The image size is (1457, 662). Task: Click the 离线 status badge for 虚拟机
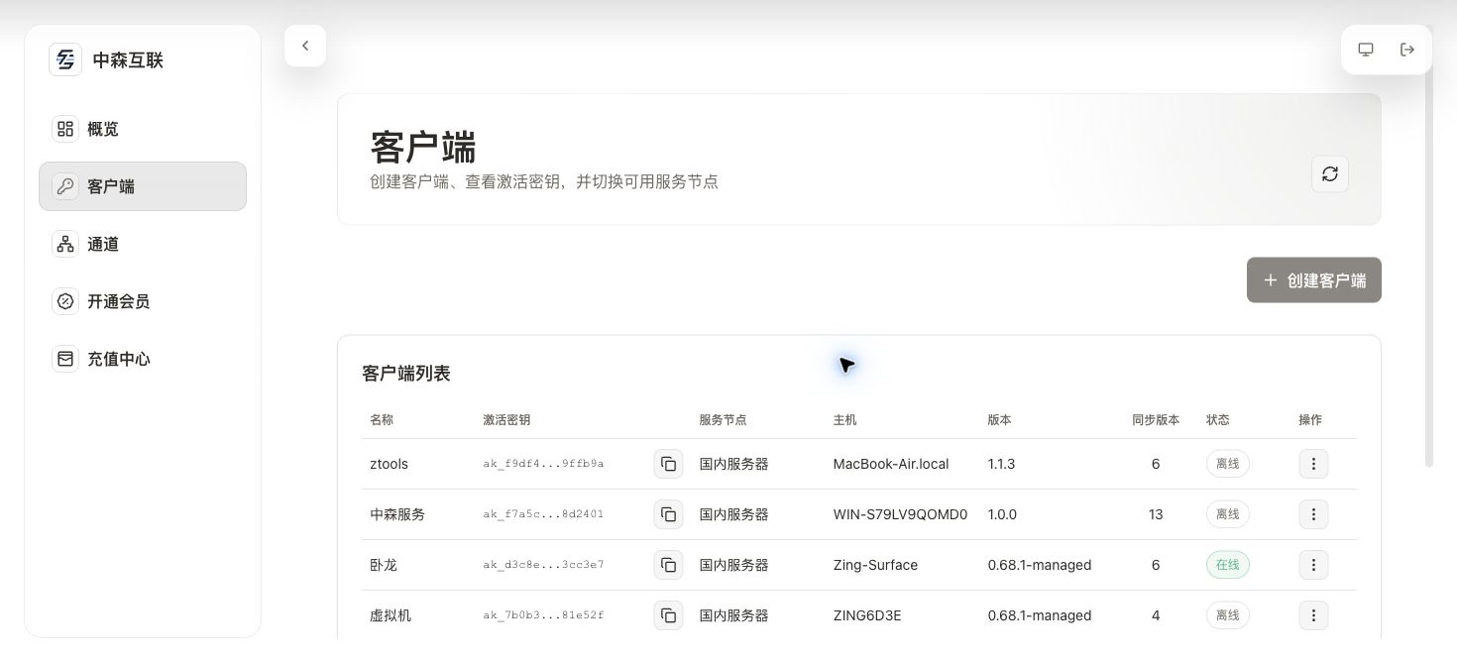[1228, 615]
